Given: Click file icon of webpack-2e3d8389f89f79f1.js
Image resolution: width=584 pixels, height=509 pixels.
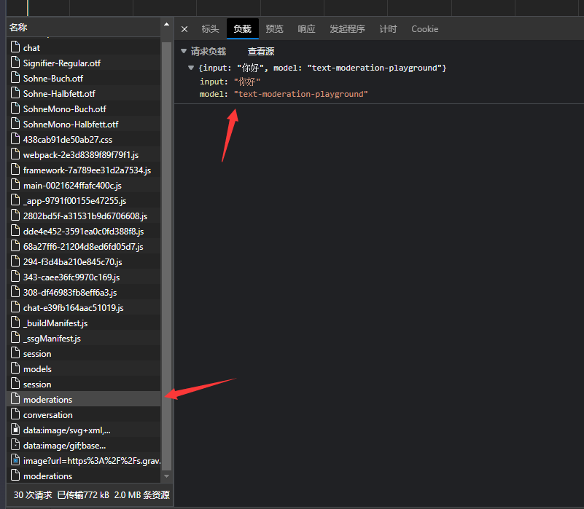Looking at the screenshot, I should [15, 154].
